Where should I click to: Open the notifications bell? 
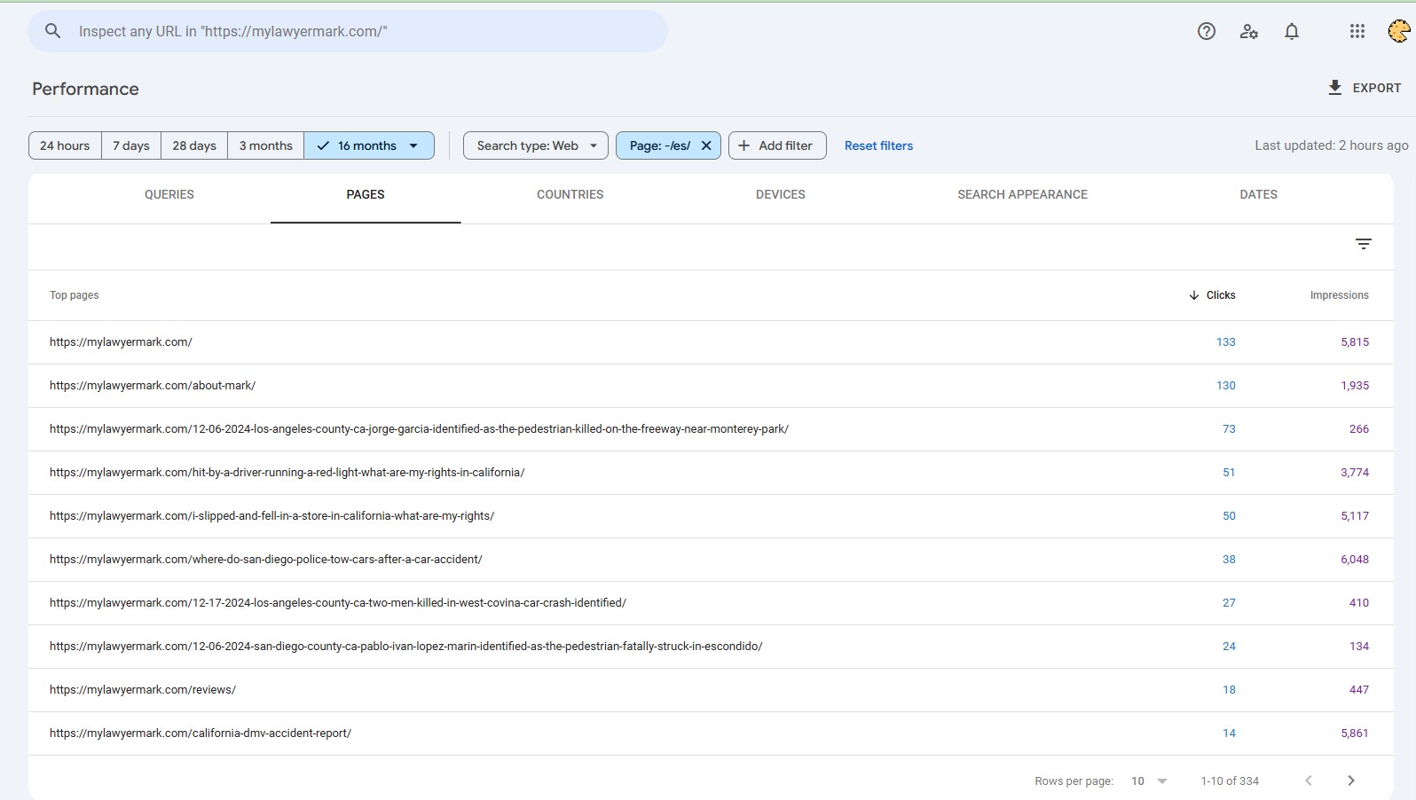click(1292, 32)
